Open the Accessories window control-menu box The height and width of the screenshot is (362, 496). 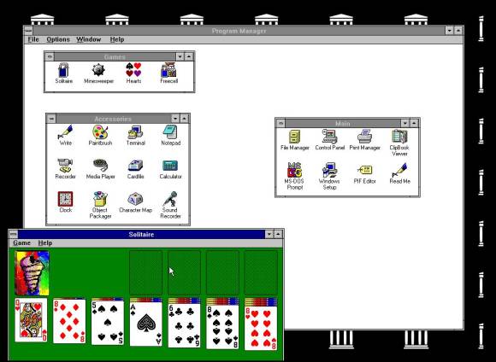51,119
